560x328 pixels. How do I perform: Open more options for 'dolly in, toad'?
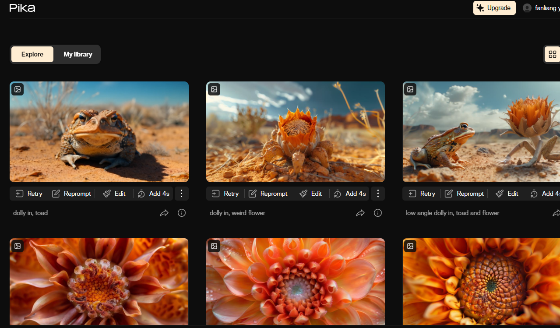[x=182, y=194]
